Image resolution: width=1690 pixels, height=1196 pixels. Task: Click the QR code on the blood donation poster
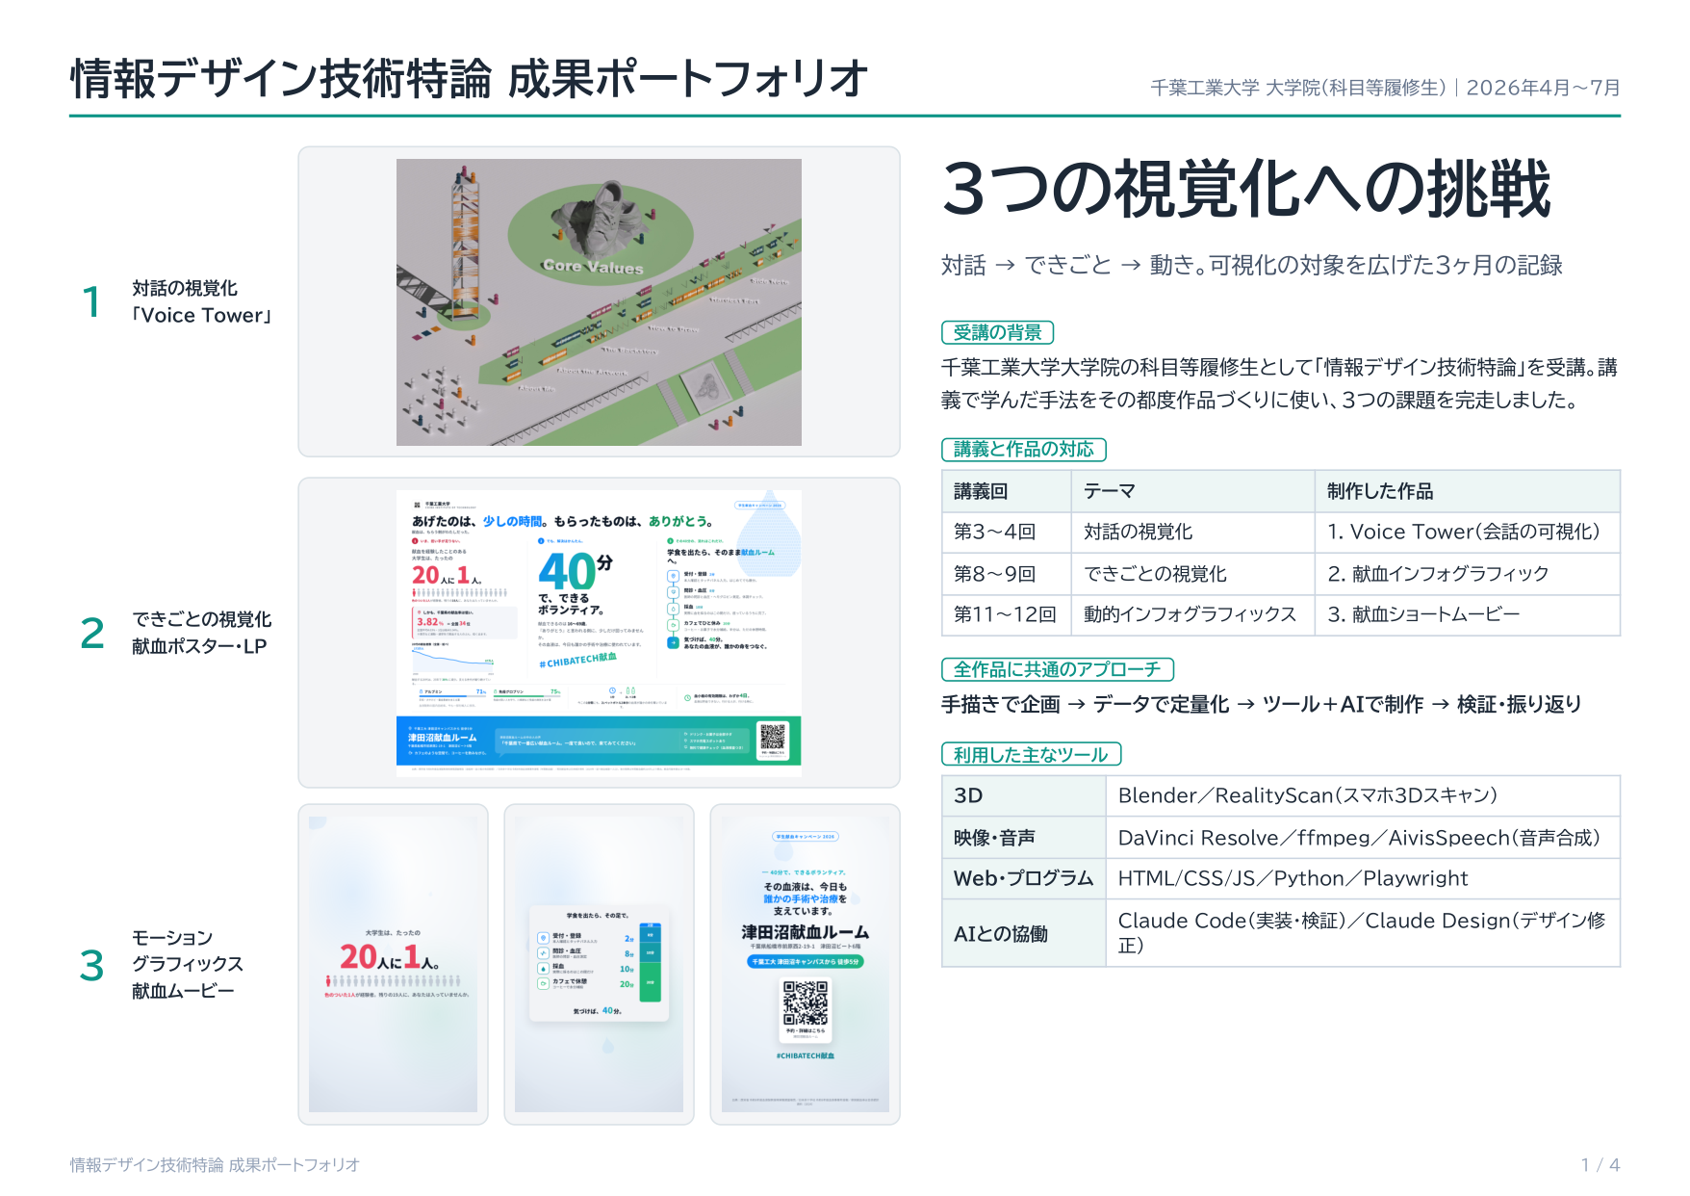(773, 738)
